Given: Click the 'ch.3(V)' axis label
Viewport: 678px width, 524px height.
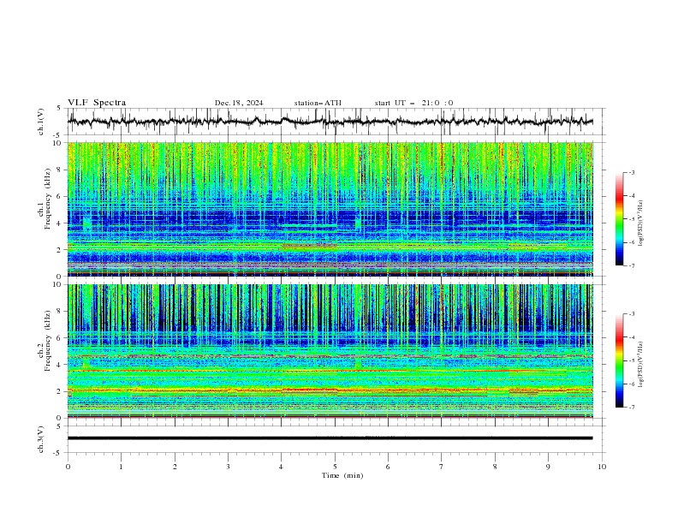Looking at the screenshot, I should tap(41, 439).
